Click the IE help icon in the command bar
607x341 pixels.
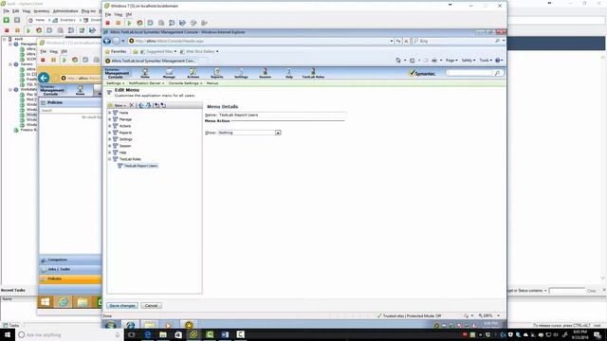498,61
